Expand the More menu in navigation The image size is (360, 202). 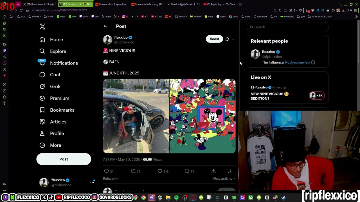(50, 145)
